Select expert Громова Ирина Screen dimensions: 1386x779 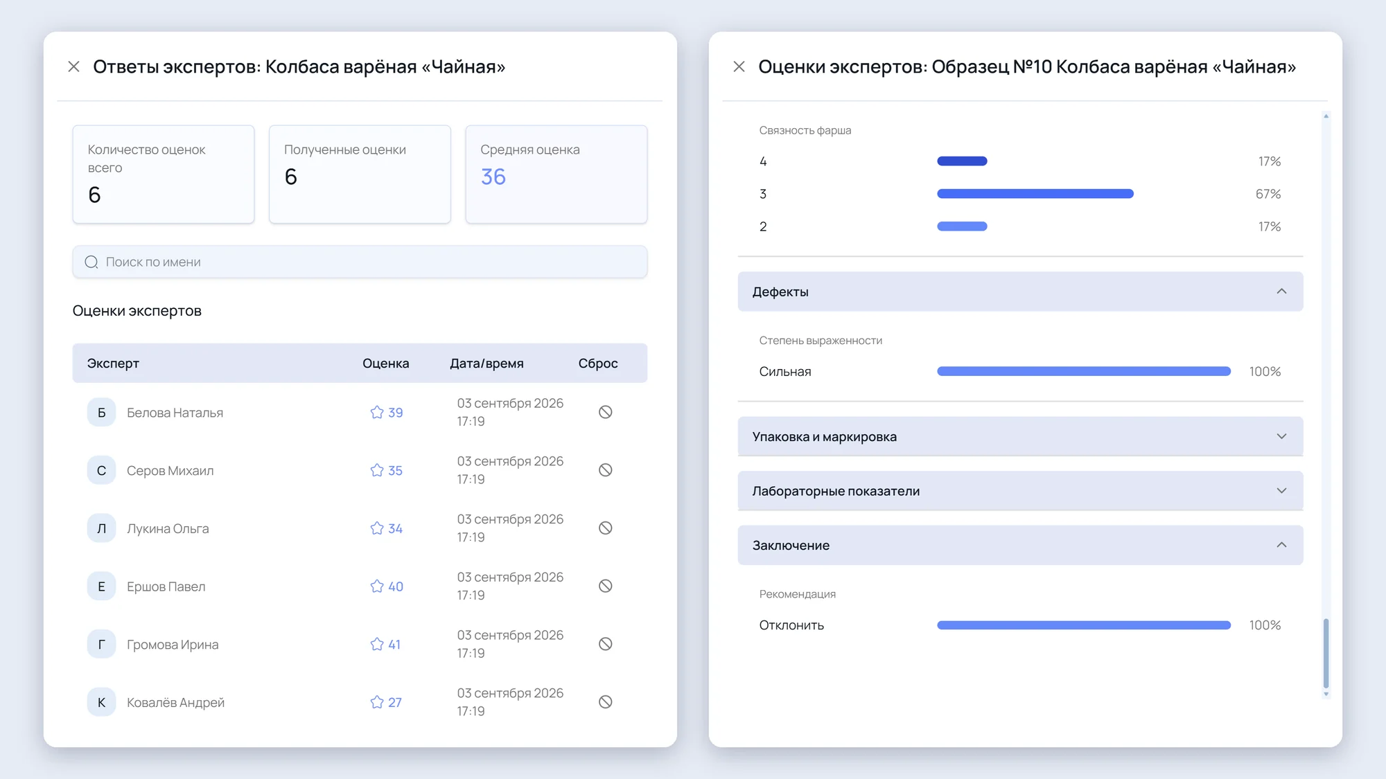[173, 645]
